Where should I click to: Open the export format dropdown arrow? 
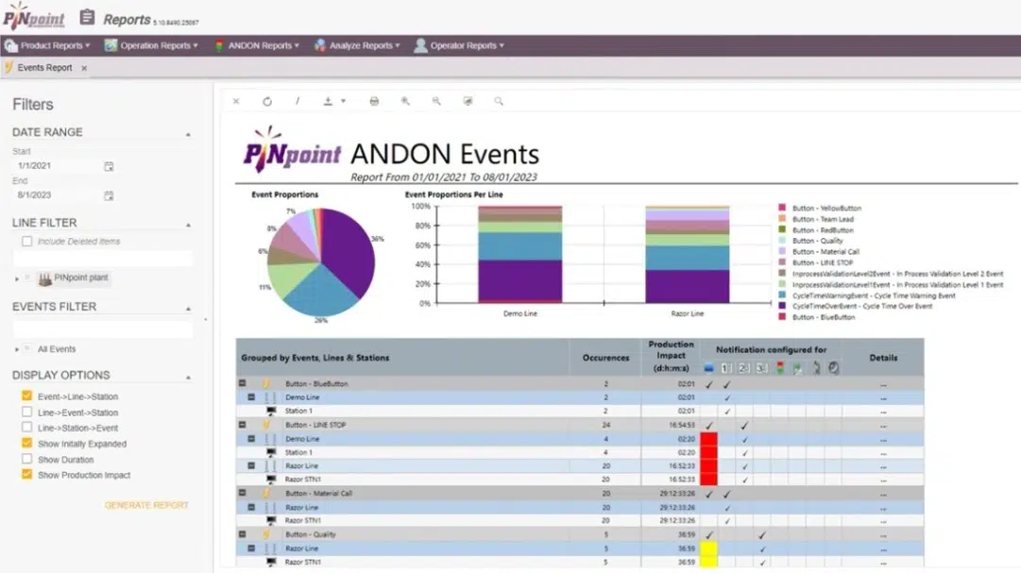click(343, 101)
